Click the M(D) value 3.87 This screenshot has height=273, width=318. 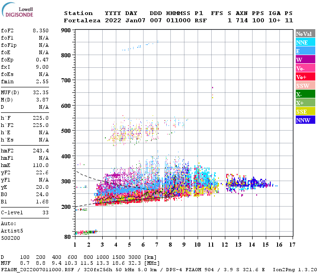42,100
